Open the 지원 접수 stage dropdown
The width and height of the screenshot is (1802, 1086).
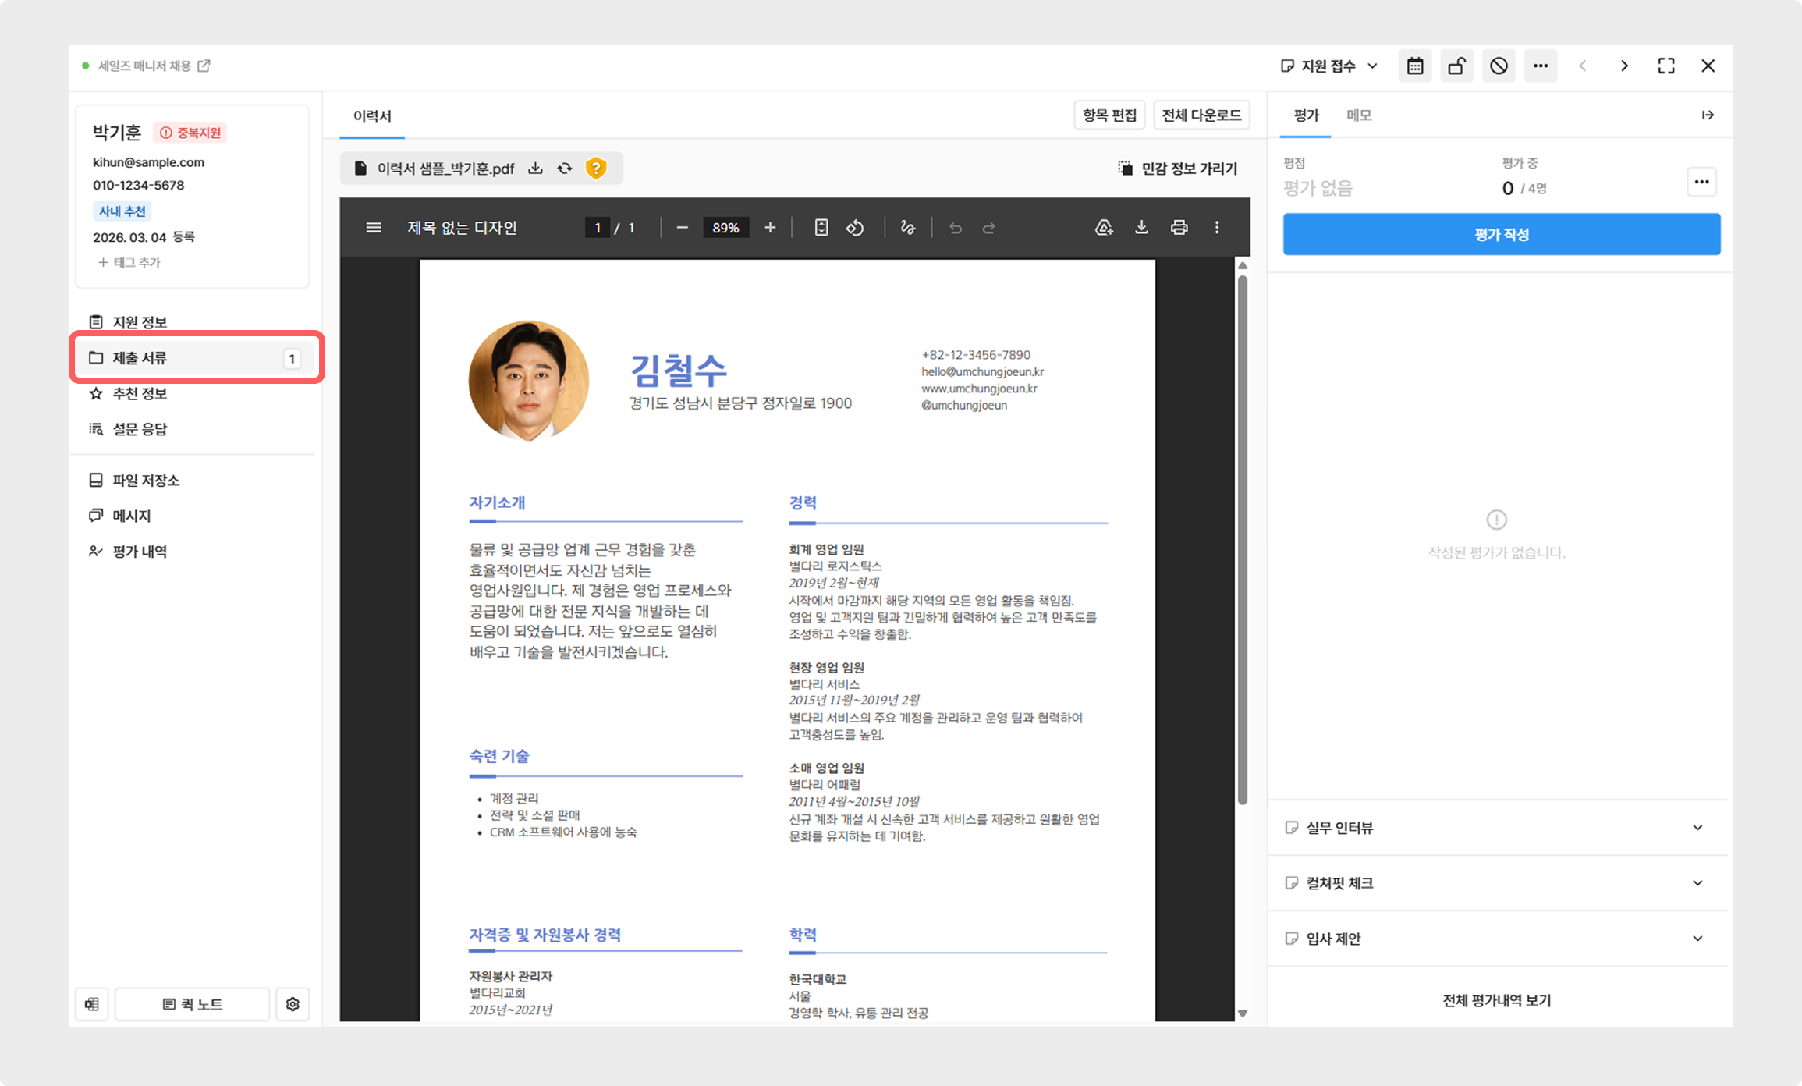coord(1329,66)
